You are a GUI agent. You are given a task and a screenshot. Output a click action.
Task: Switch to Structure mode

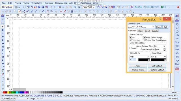pyautogui.click(x=7, y=7)
